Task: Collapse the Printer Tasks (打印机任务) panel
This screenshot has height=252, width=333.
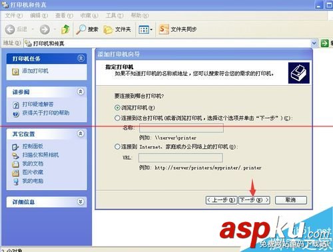Action: coord(81,59)
